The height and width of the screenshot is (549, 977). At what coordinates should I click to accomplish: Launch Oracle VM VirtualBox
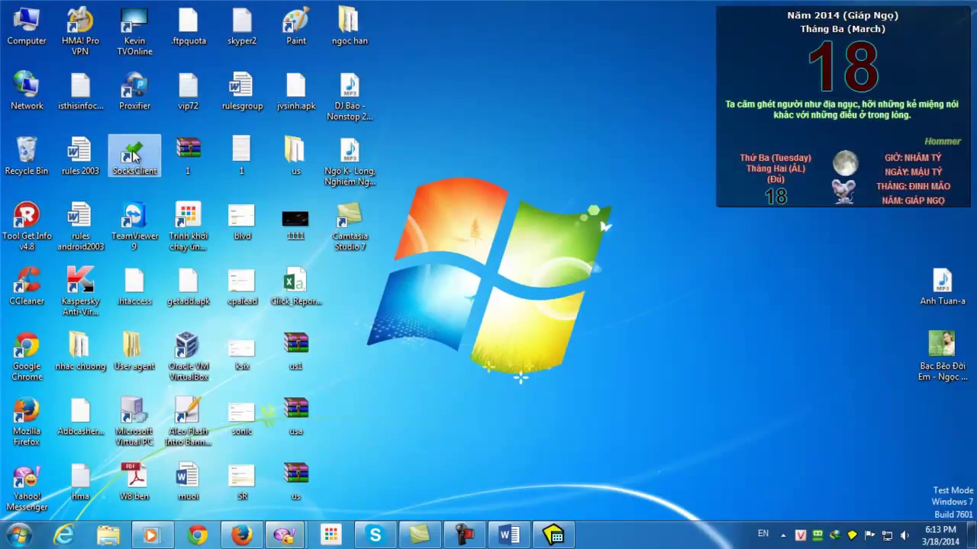188,356
